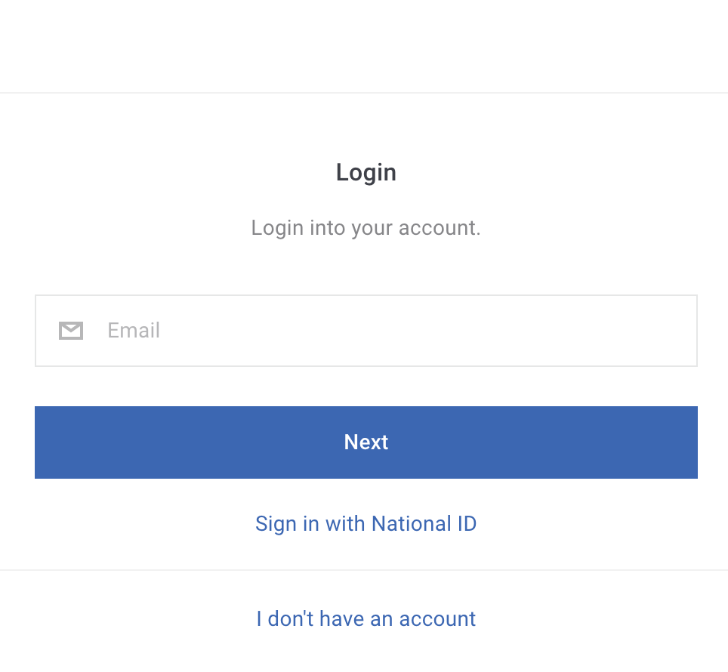
Task: Click middle of the Email input box
Action: (x=366, y=331)
